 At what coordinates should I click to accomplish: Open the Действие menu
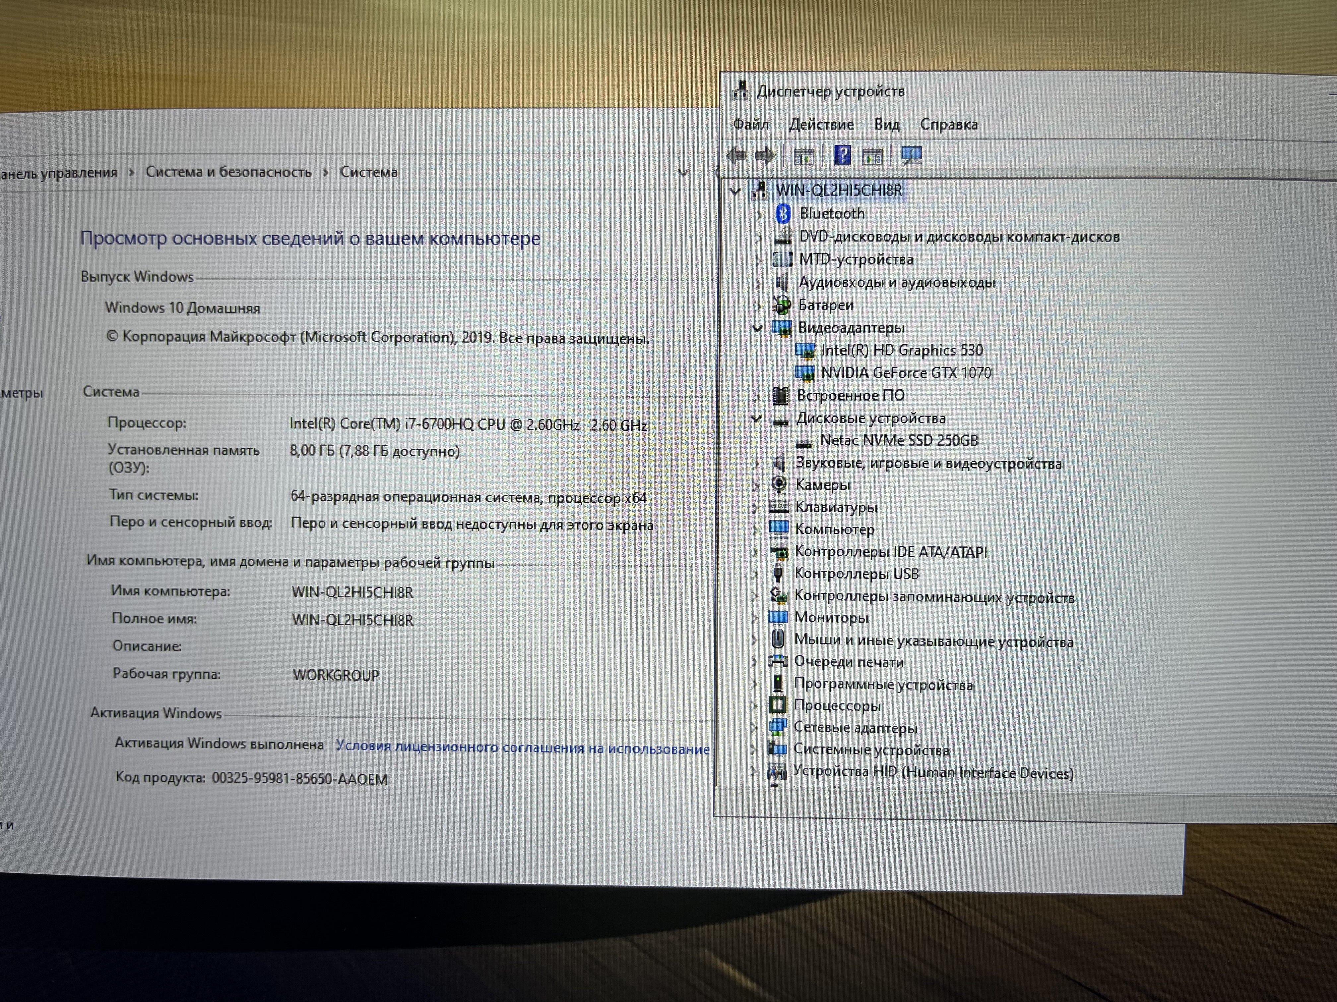click(821, 124)
